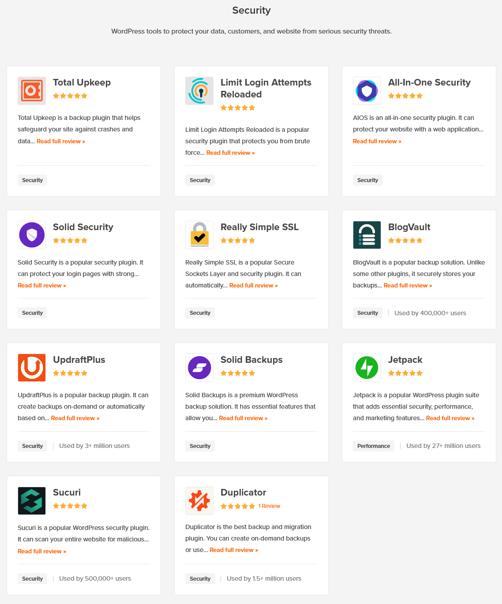Viewport: 502px width, 604px height.
Task: Click the Security tag on Total Upkeep card
Action: [x=32, y=180]
